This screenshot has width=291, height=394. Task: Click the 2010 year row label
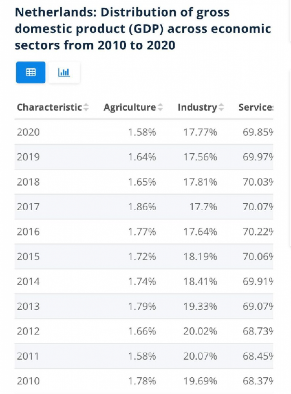tap(28, 381)
